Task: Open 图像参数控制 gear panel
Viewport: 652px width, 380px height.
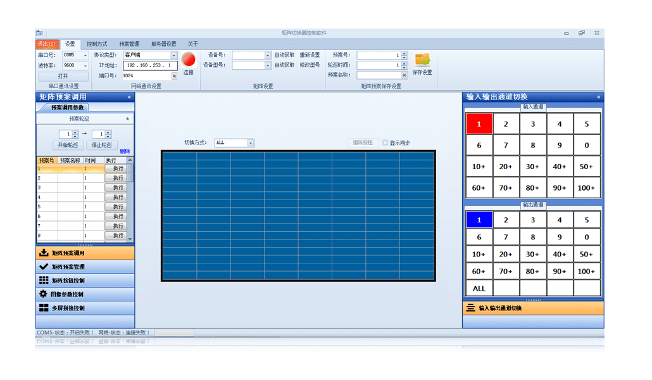Action: click(x=85, y=294)
